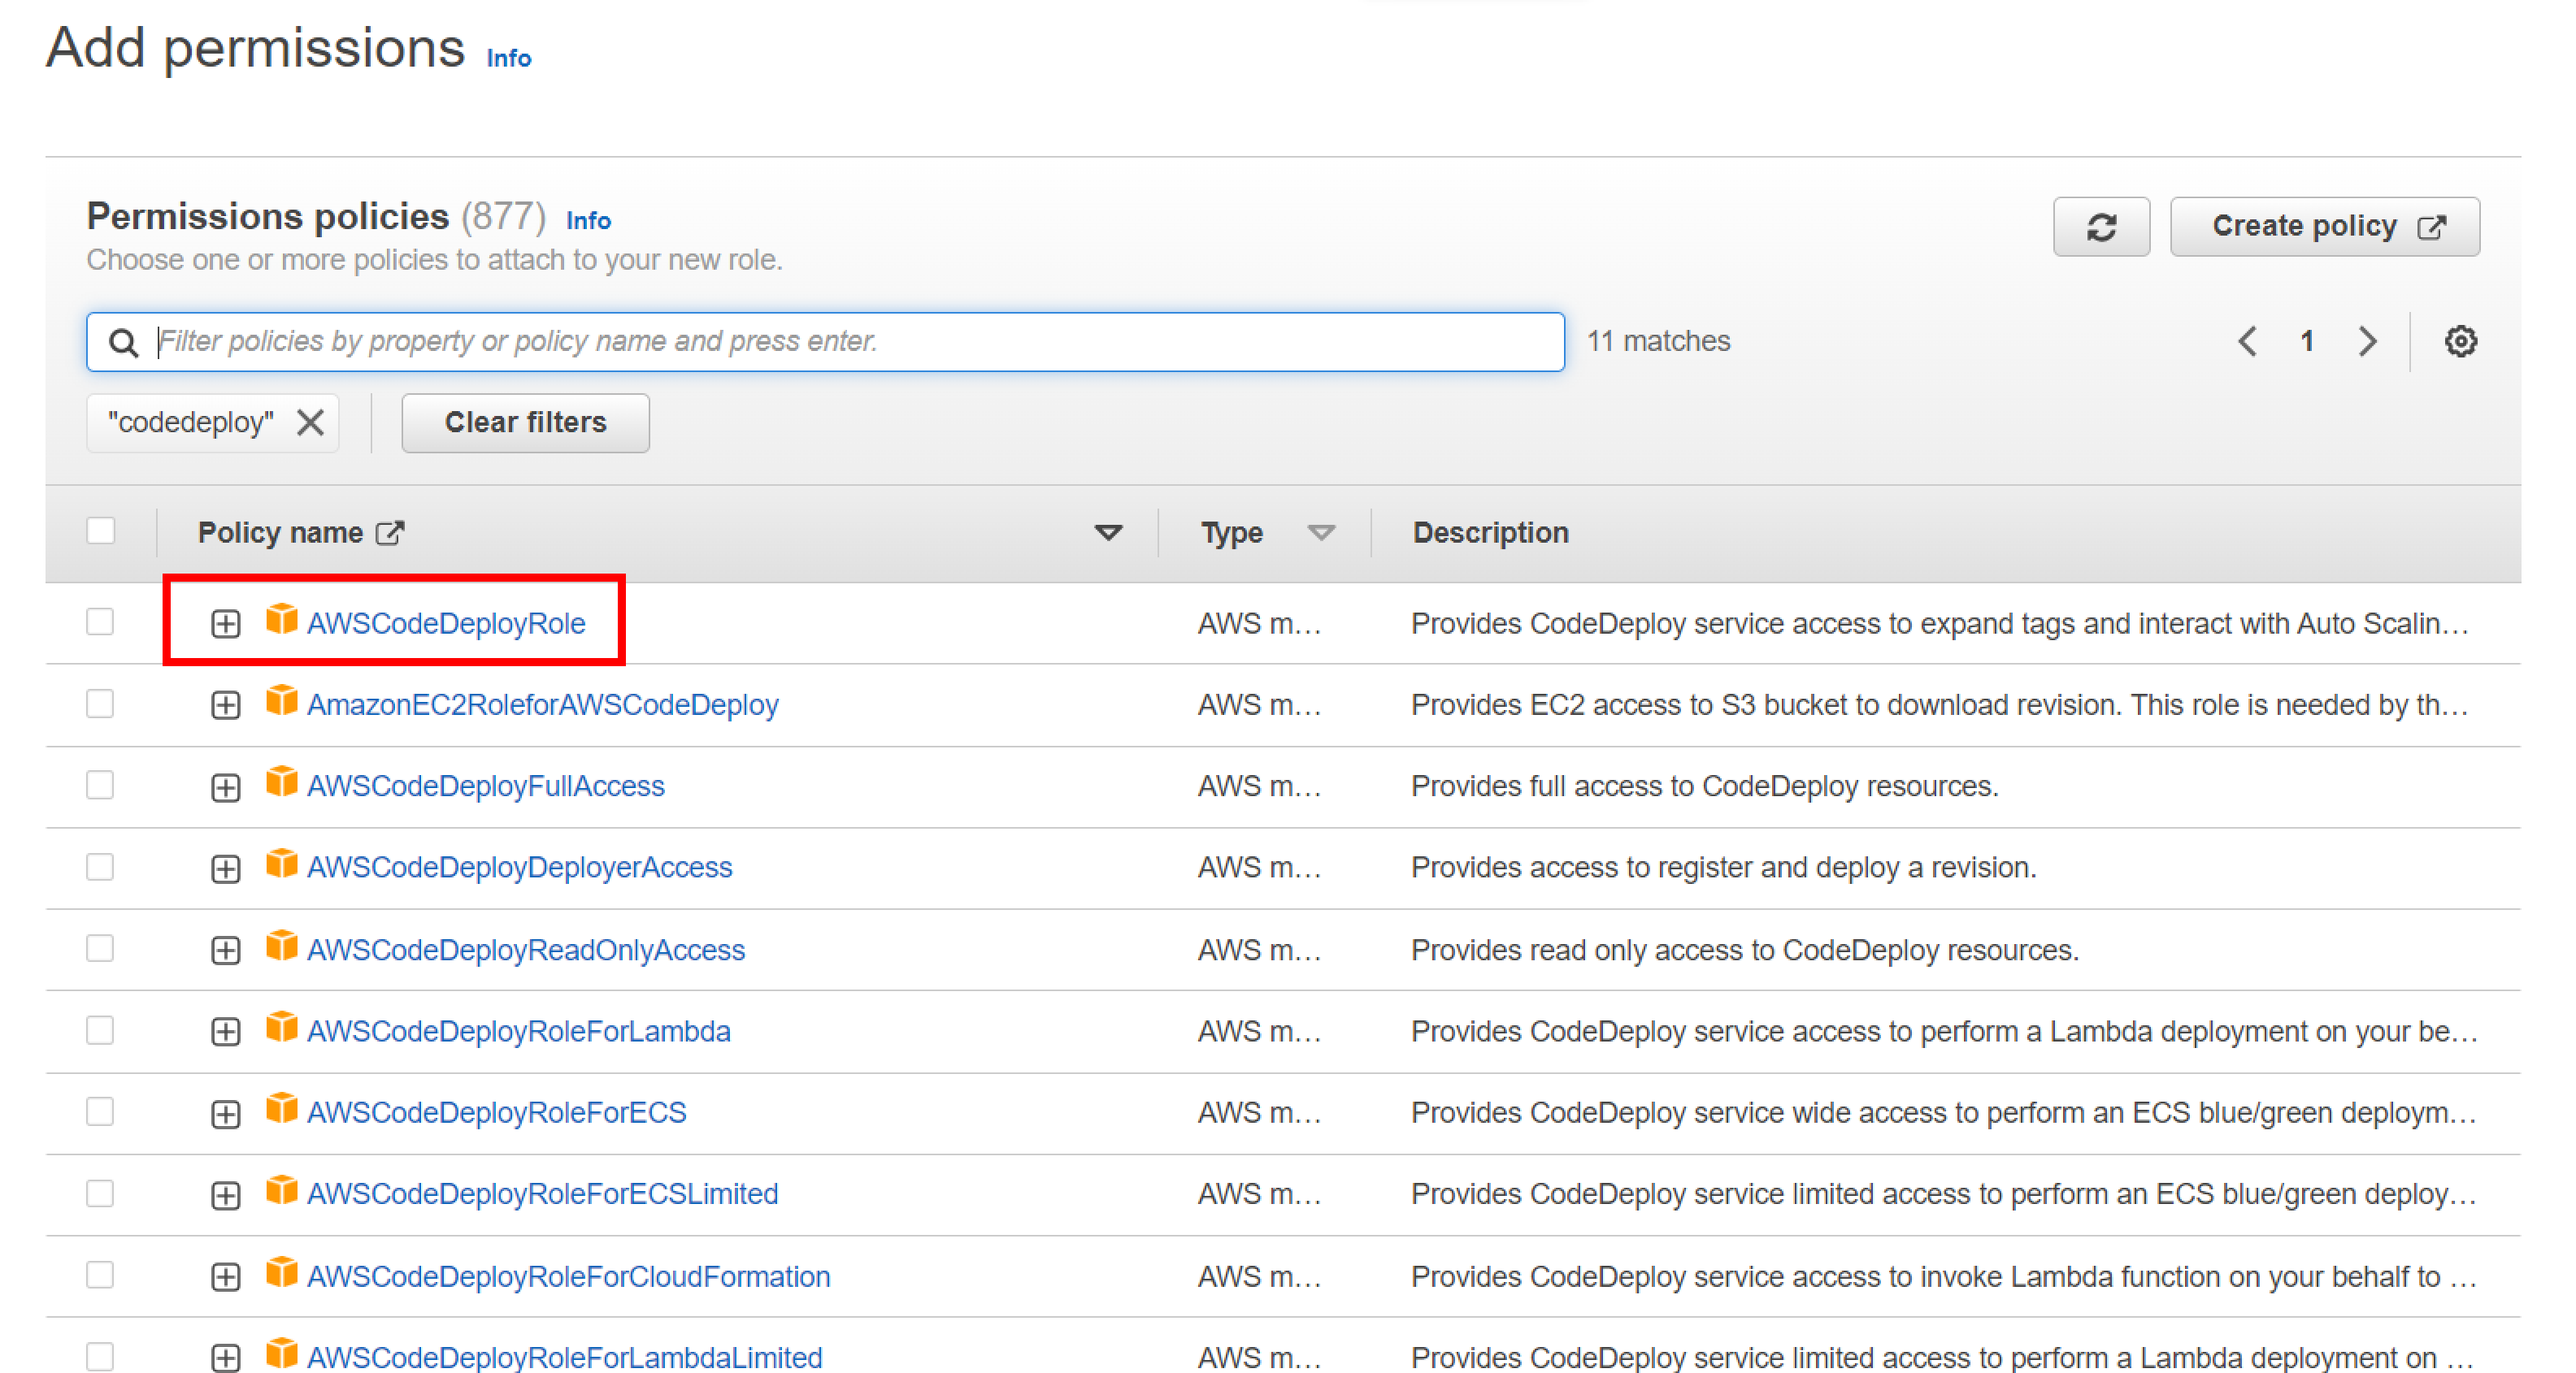Click the search magnifier icon in the filter box
The height and width of the screenshot is (1373, 2576).
(123, 343)
